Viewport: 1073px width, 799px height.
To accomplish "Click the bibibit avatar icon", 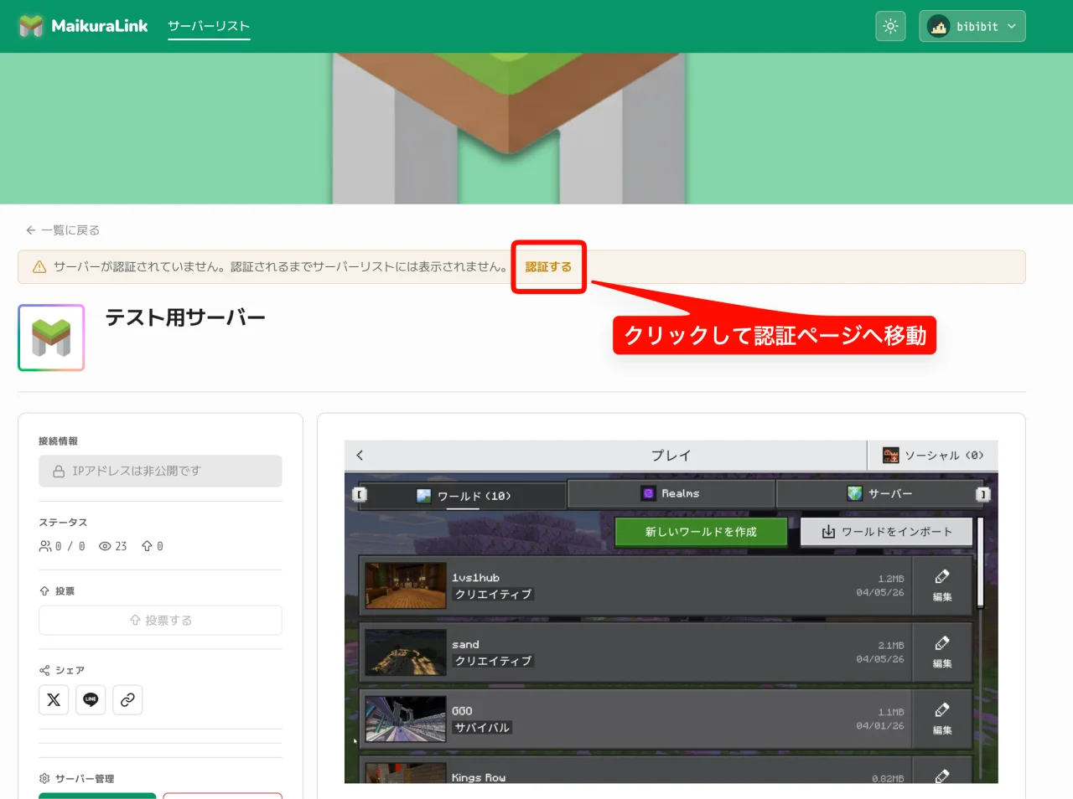I will [939, 26].
